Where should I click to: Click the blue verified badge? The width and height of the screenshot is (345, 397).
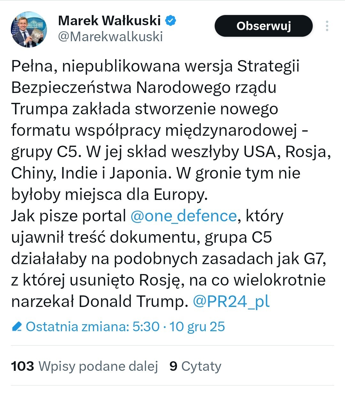point(171,21)
